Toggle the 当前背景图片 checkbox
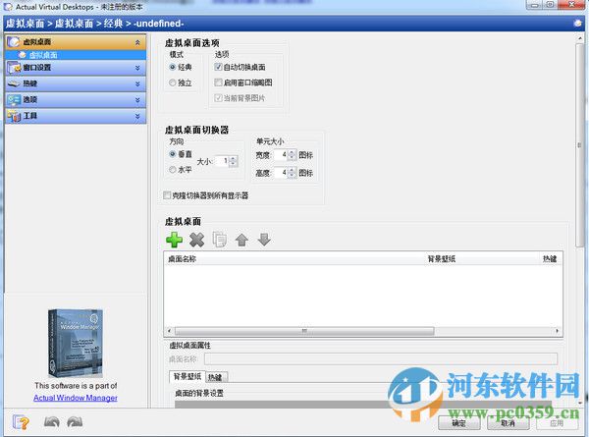589x437 pixels. tap(218, 98)
